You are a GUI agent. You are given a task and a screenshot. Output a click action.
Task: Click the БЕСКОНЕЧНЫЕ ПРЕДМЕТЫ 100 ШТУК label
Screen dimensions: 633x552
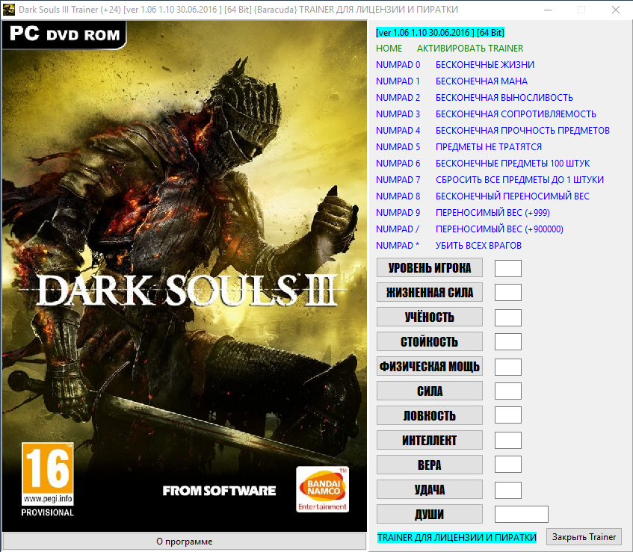(513, 164)
